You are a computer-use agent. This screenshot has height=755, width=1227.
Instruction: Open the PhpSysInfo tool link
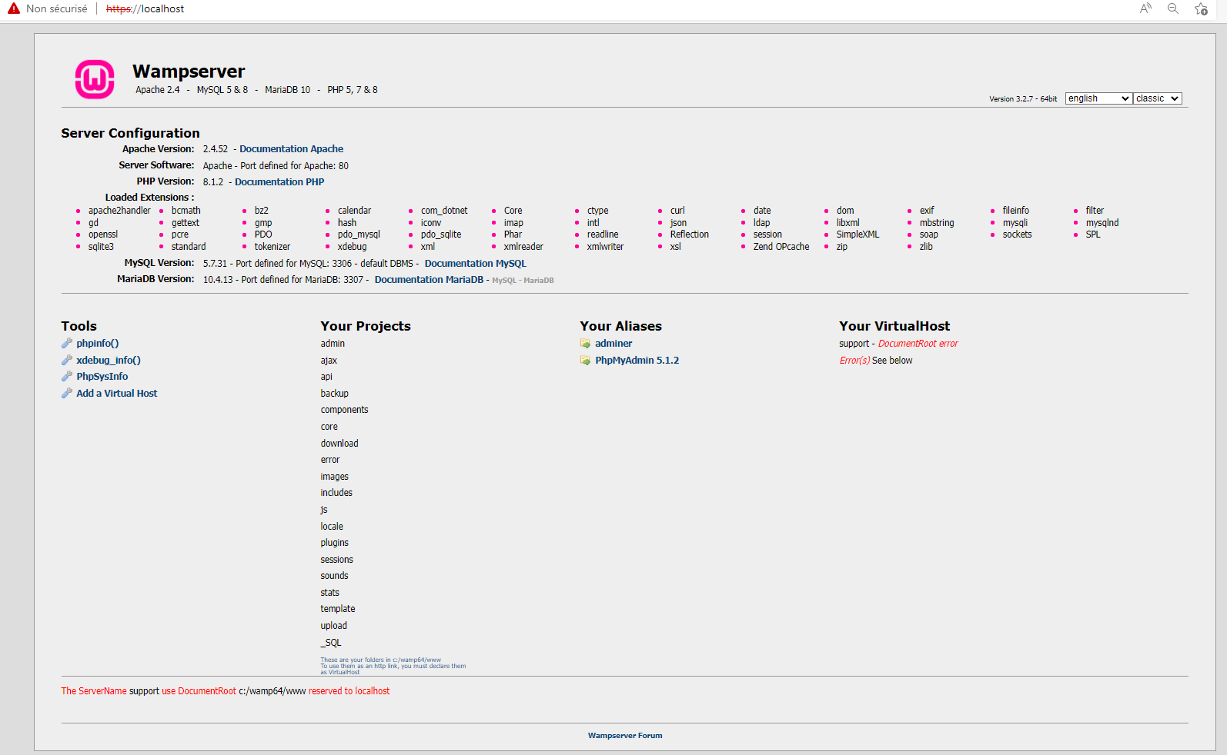[102, 377]
